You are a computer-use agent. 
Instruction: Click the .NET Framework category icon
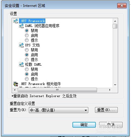[16, 21]
